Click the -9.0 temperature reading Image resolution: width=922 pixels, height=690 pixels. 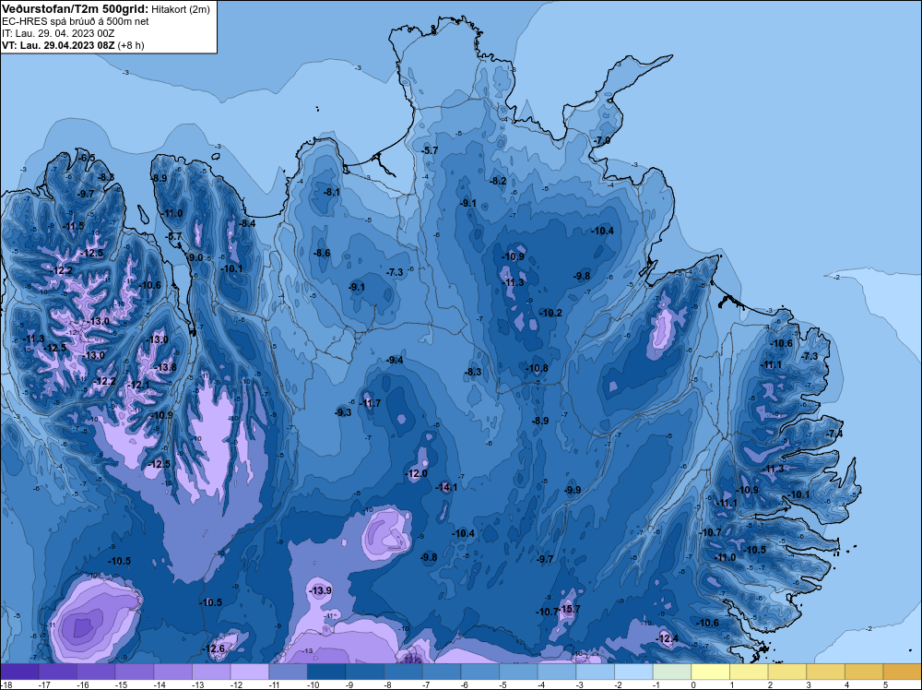pyautogui.click(x=195, y=257)
